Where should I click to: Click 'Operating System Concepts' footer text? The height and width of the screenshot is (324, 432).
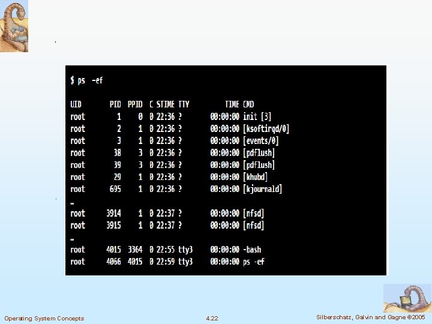pos(44,319)
